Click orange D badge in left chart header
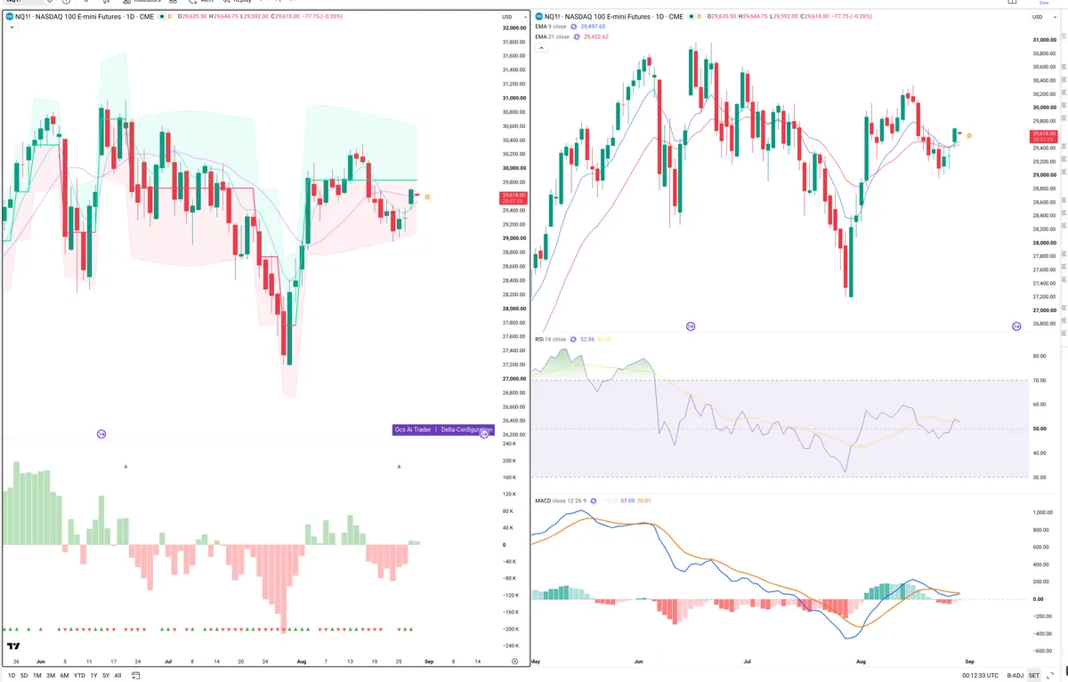The width and height of the screenshot is (1068, 682). coord(170,17)
